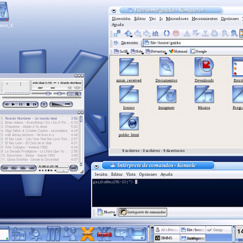The height and width of the screenshot is (243, 243).
Task: Click the Google bookmark
Action: [199, 52]
